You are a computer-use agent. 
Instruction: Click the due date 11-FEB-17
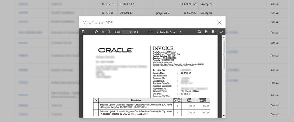click(x=186, y=94)
